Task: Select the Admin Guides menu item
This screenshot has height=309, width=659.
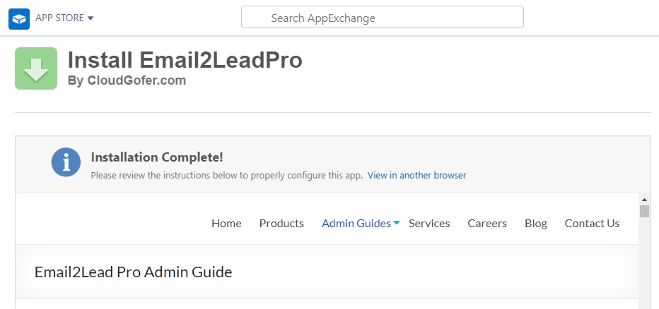Action: click(356, 223)
